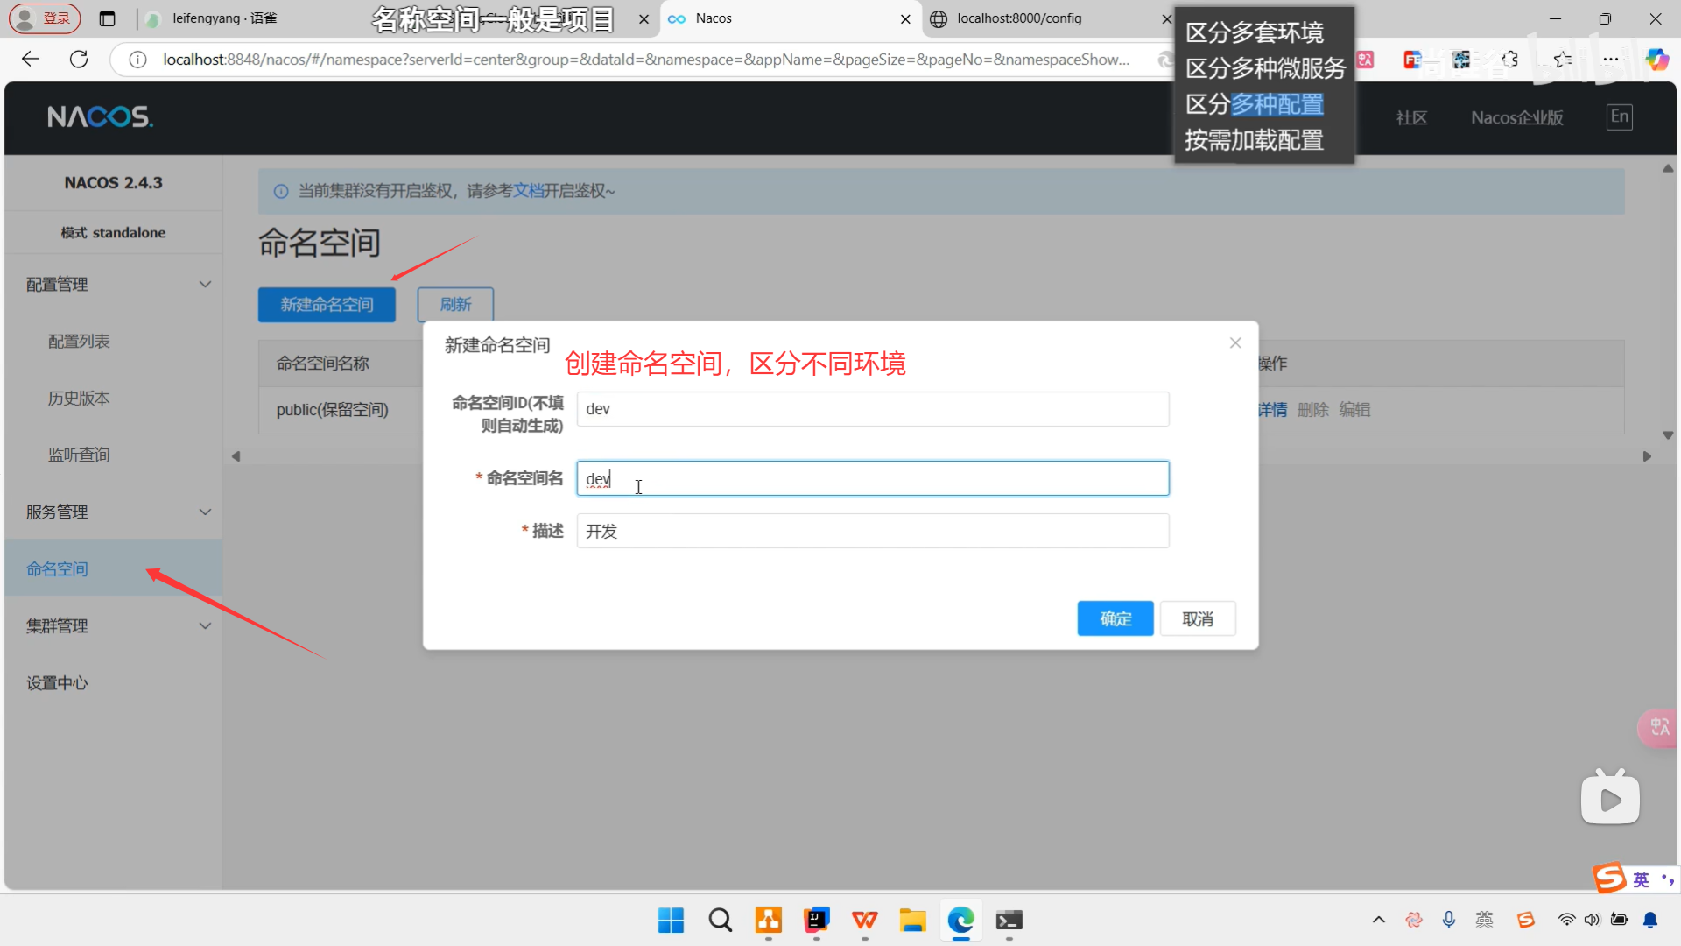Open the 文档 link in the warning banner
The image size is (1681, 946).
click(528, 190)
